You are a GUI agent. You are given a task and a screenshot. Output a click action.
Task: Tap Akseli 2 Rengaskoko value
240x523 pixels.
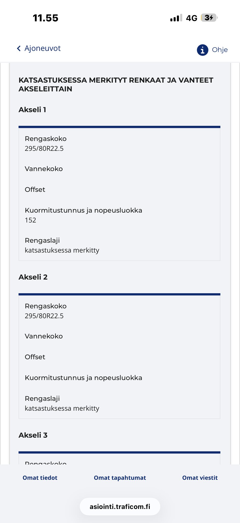pyautogui.click(x=44, y=316)
